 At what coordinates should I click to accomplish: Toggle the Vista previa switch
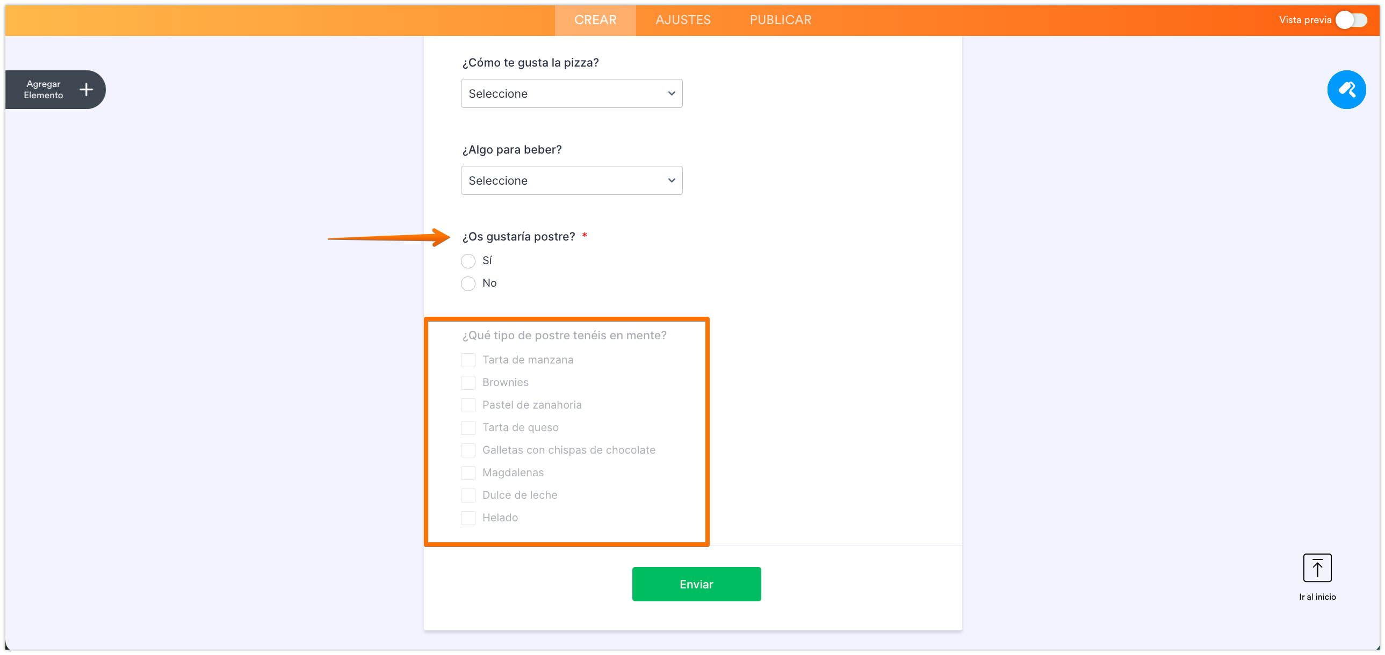(x=1351, y=20)
